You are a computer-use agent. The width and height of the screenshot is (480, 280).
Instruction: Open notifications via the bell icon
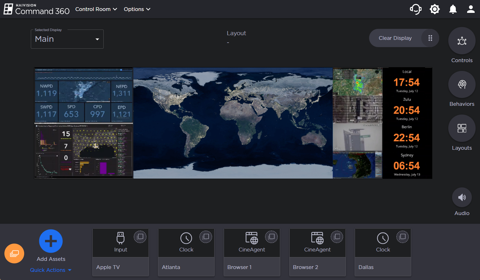[453, 9]
